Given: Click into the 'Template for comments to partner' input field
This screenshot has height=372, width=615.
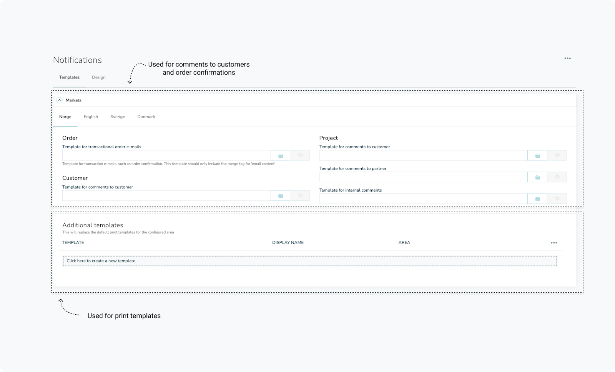Looking at the screenshot, I should click(x=423, y=177).
